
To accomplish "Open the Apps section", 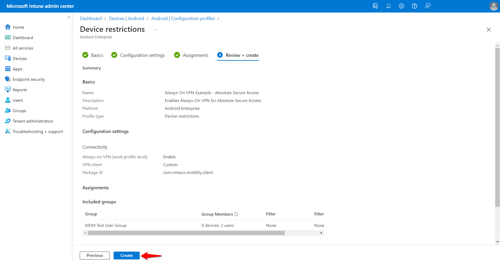I will pos(17,69).
